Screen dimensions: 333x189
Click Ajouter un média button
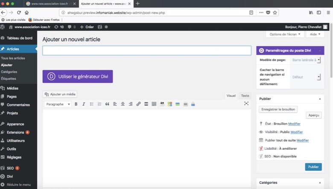60,94
